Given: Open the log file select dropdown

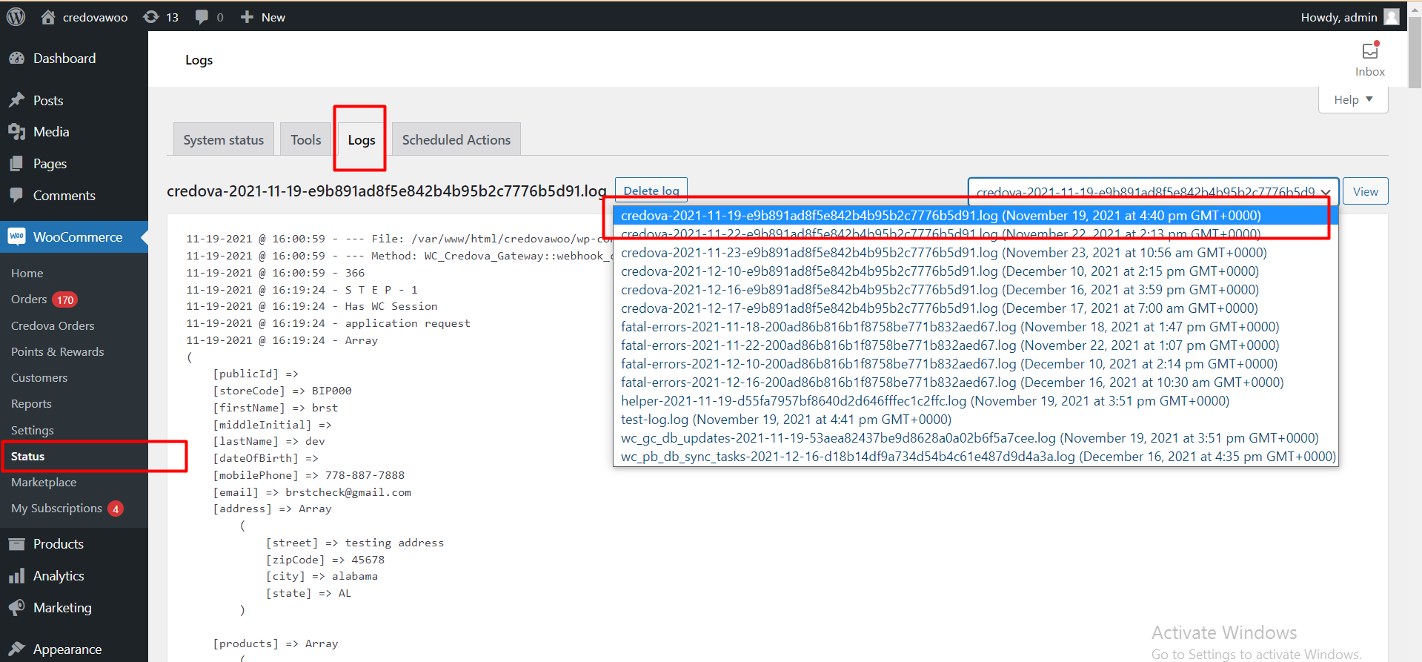Looking at the screenshot, I should pos(1153,191).
